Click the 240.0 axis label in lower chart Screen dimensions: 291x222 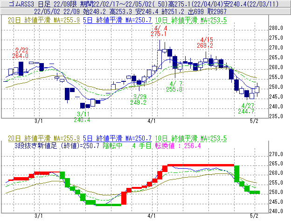click(x=276, y=211)
